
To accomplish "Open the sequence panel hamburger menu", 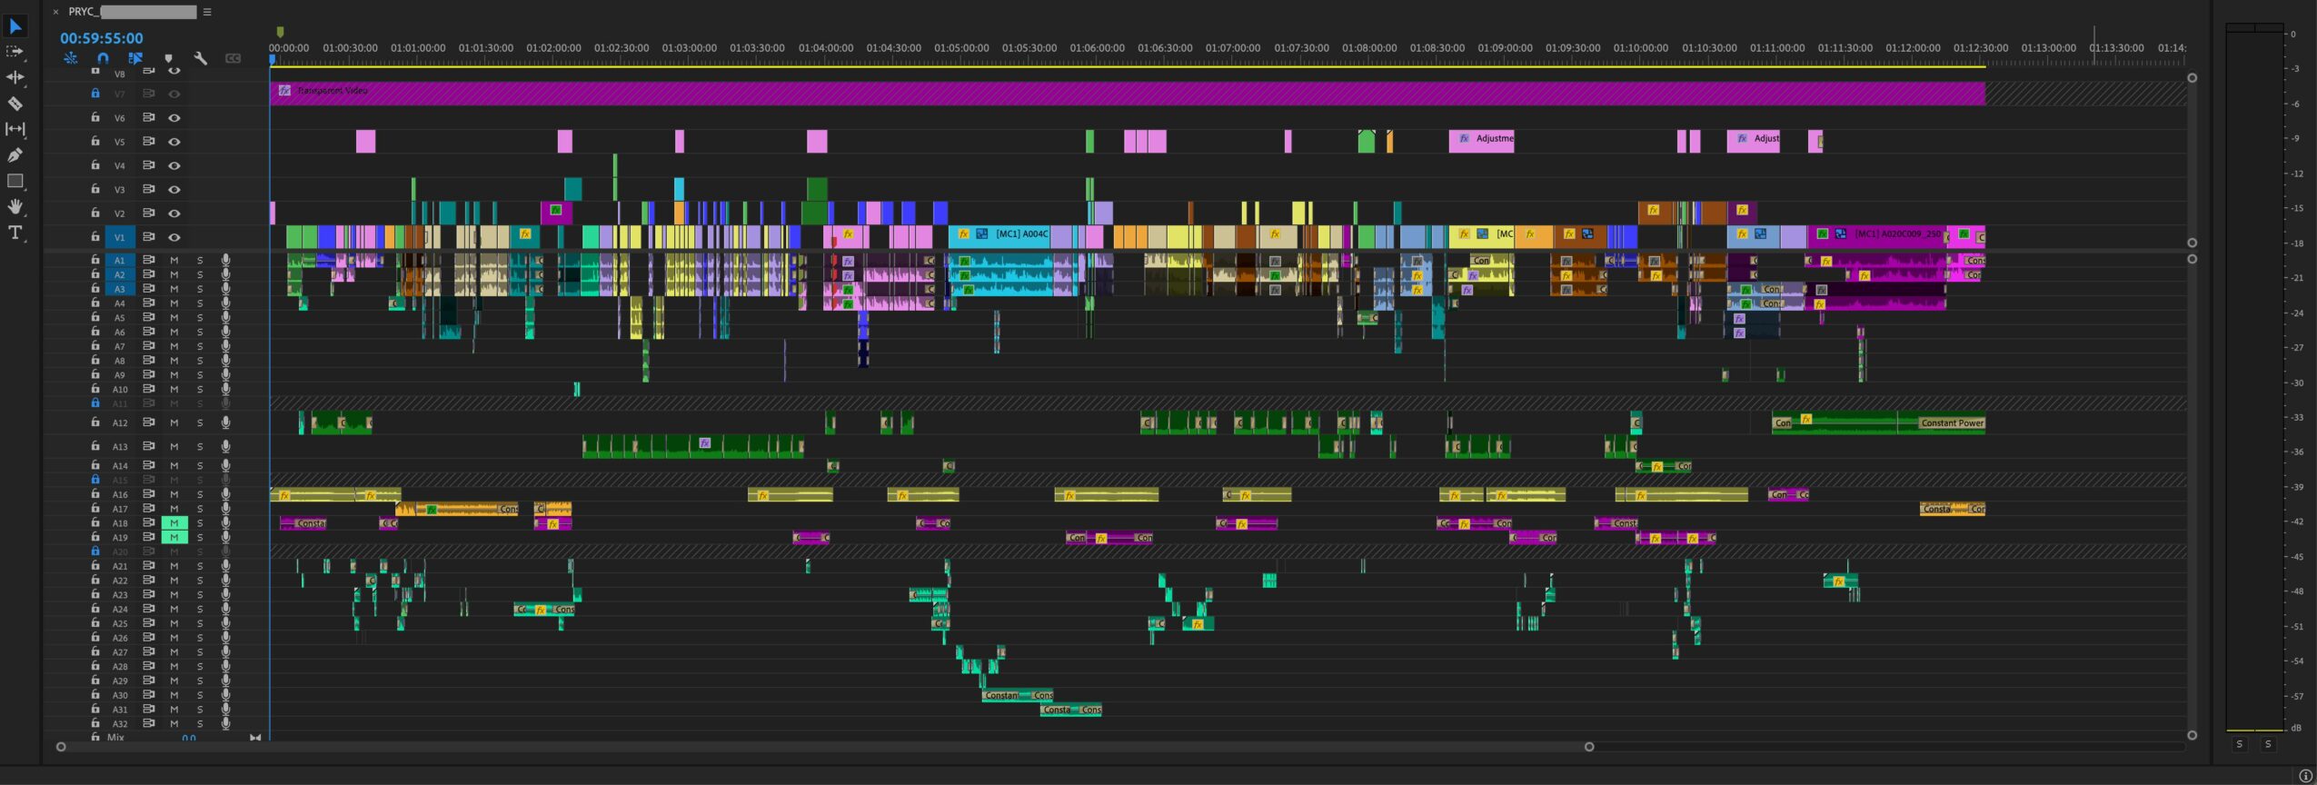I will (x=207, y=12).
